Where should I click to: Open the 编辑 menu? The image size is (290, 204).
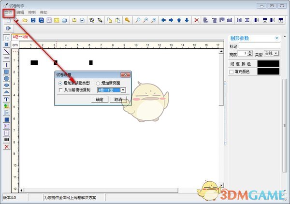point(20,13)
